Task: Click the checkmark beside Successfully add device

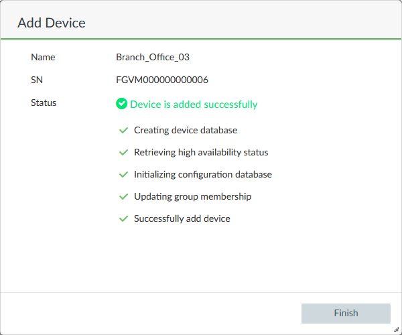Action: pyautogui.click(x=123, y=218)
